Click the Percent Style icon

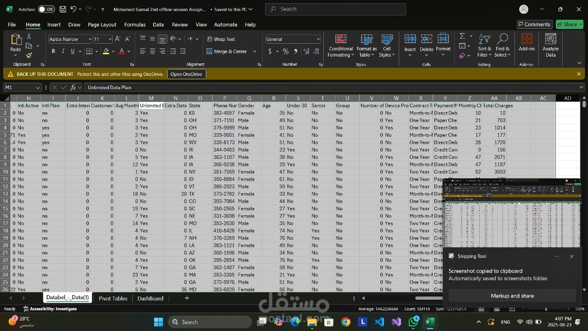point(286,51)
